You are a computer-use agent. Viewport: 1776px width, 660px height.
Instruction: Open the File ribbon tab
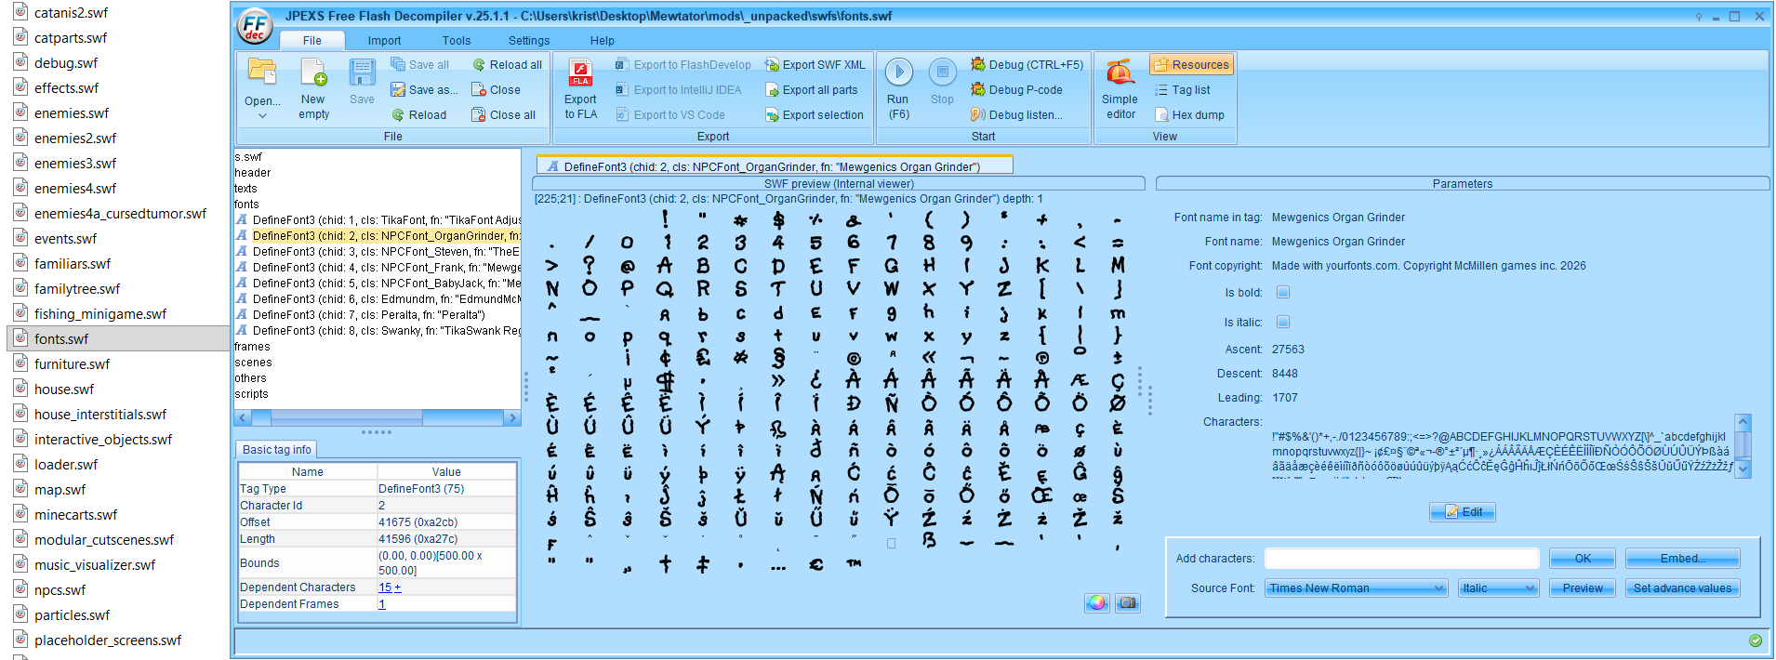(312, 41)
